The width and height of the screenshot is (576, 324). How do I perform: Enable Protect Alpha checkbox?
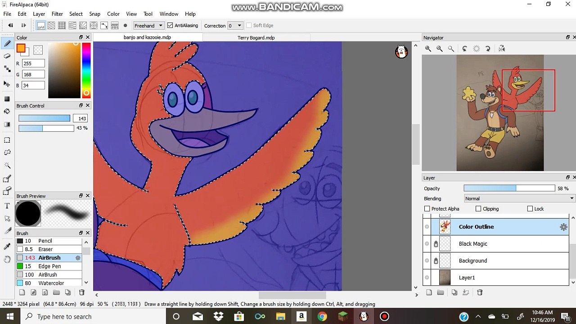coord(427,209)
